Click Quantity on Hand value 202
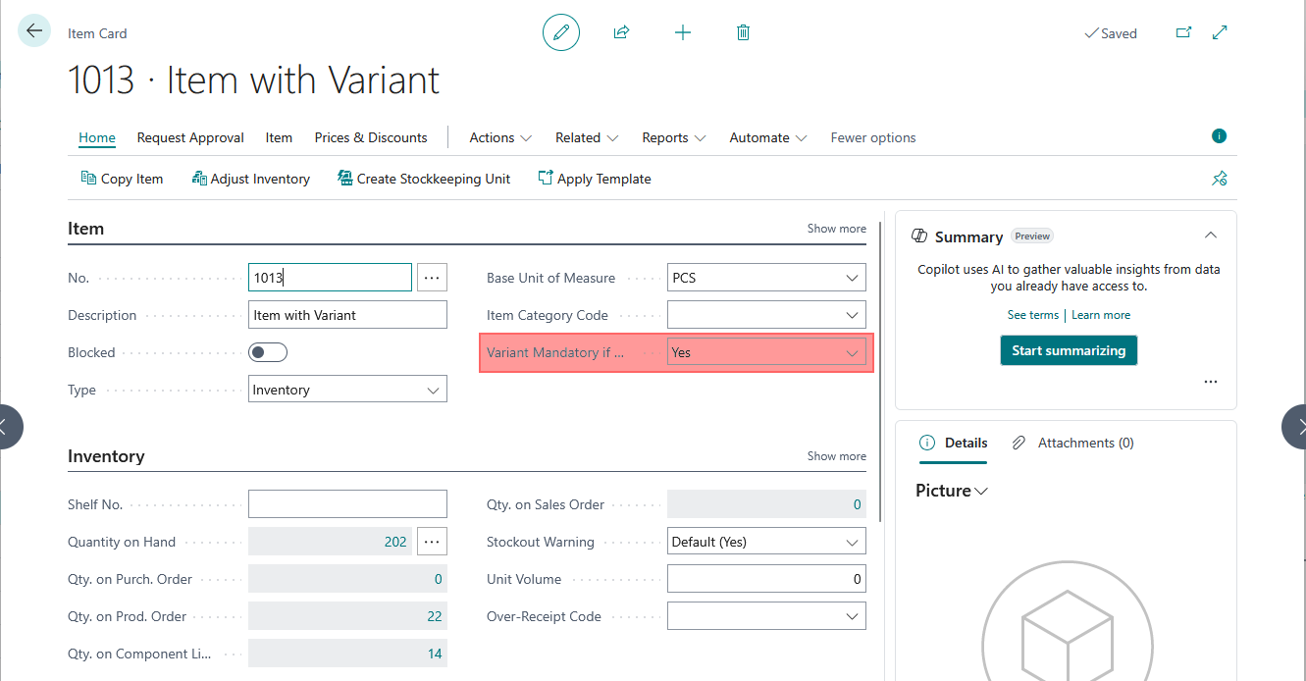This screenshot has height=681, width=1306. (395, 542)
